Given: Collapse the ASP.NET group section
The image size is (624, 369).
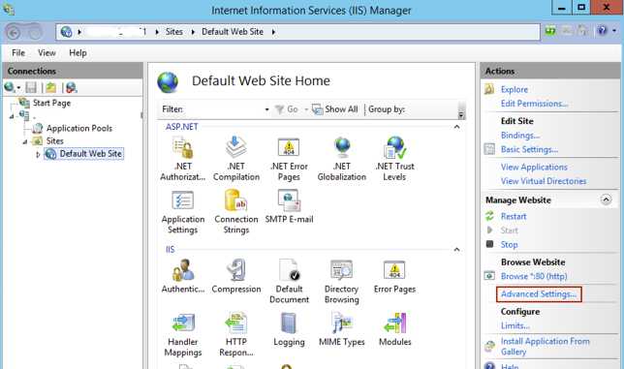Looking at the screenshot, I should click(x=457, y=127).
